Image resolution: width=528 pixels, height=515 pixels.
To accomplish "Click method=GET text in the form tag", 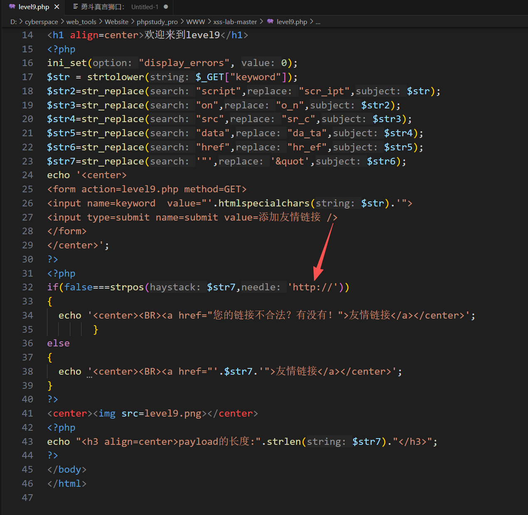I will click(x=212, y=189).
